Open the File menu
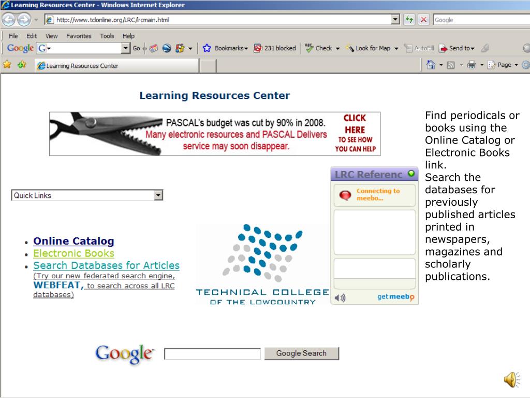This screenshot has height=398, width=530. pyautogui.click(x=13, y=36)
